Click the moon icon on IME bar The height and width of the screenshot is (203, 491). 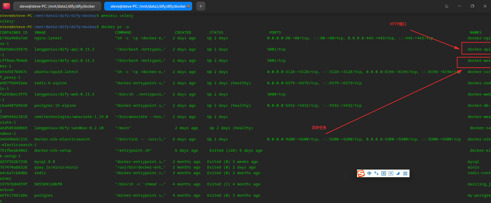point(398,173)
